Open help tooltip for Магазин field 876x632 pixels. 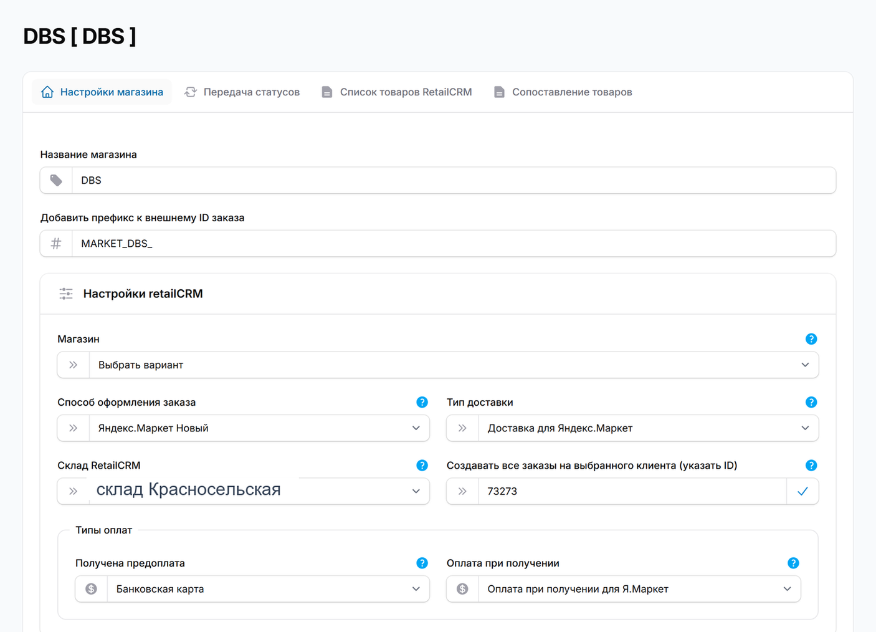811,339
